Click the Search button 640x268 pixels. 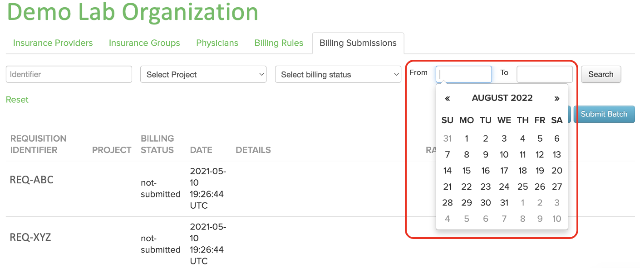[601, 74]
